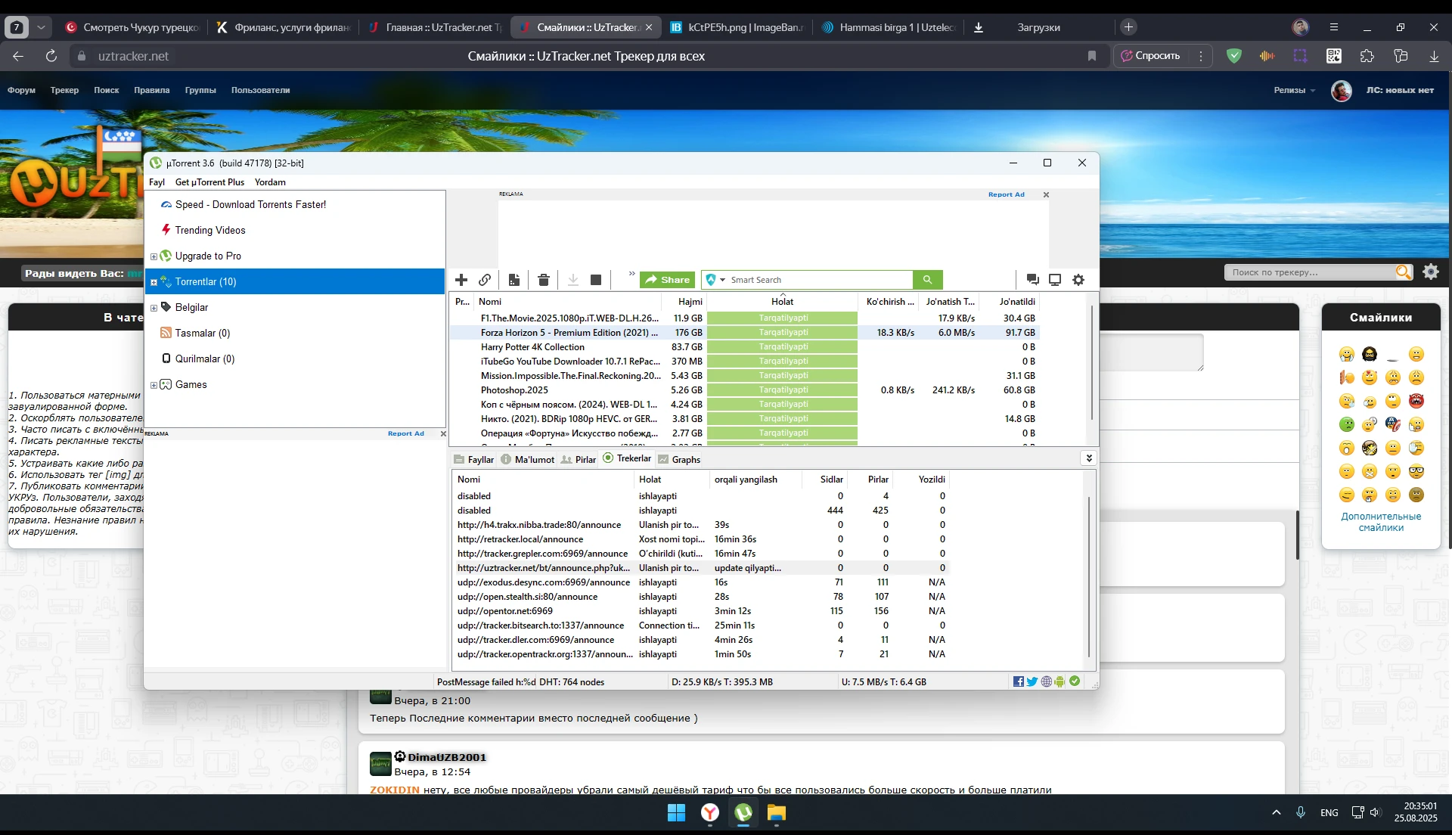Click the Remove Torrent trash icon
This screenshot has width=1452, height=835.
click(x=543, y=280)
